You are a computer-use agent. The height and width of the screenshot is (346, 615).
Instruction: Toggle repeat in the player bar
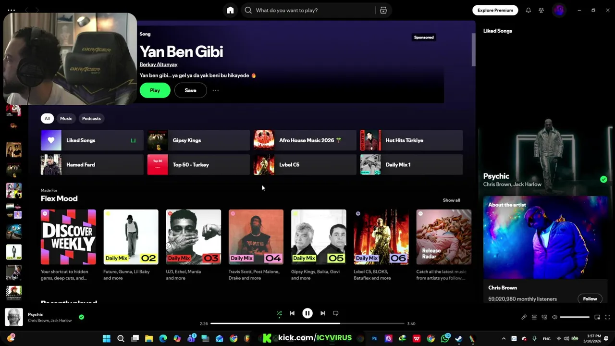[336, 313]
